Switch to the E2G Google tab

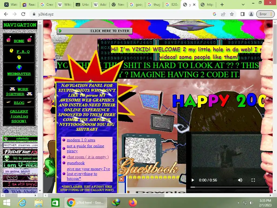tap(172, 5)
